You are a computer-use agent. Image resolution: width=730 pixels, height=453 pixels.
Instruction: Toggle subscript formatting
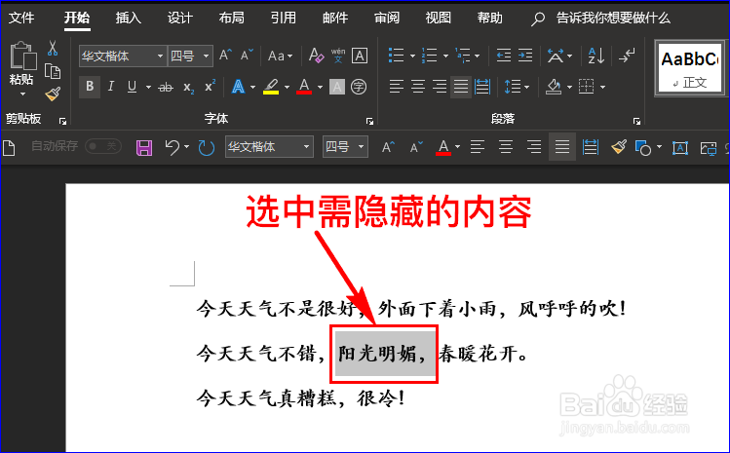[x=188, y=87]
